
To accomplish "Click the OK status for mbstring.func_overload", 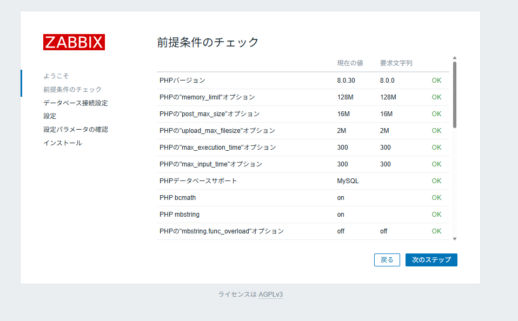I will (x=436, y=231).
